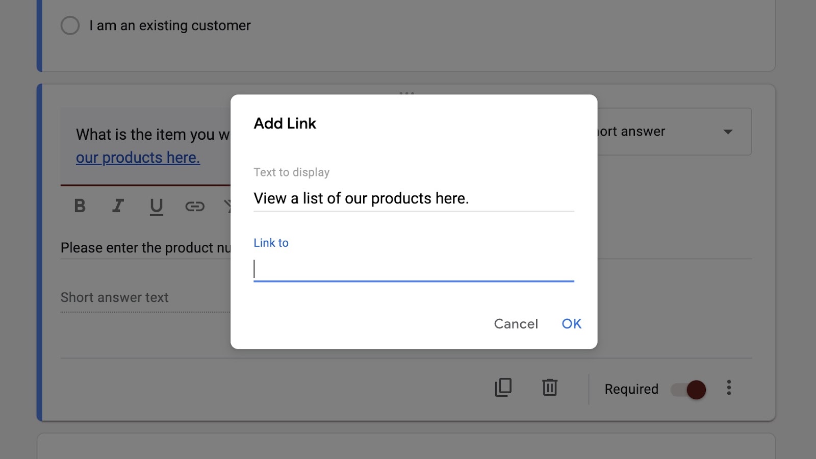The height and width of the screenshot is (459, 816).
Task: Expand the Short answer question type dropdown
Action: tap(674, 132)
